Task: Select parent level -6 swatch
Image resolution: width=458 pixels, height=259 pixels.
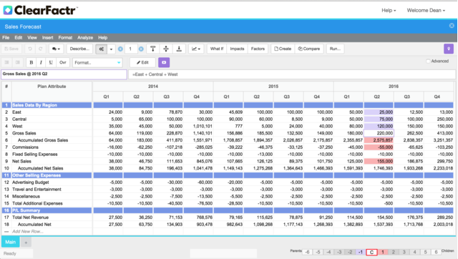Action: [x=307, y=252]
